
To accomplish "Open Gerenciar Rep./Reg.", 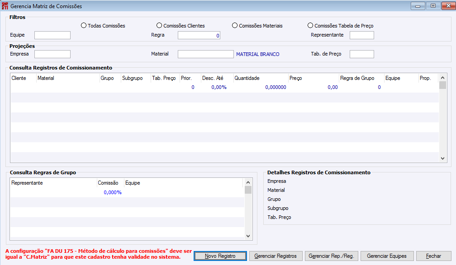I will click(331, 256).
